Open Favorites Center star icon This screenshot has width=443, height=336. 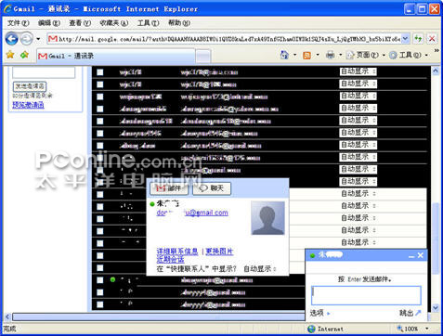10,55
